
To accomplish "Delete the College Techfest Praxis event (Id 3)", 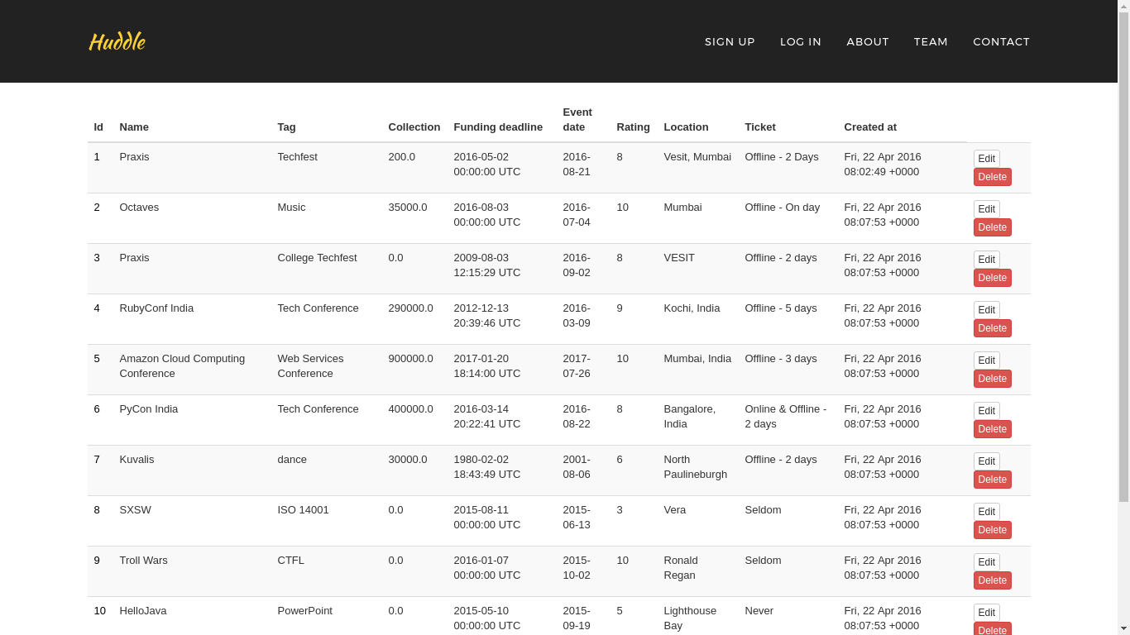I will (x=992, y=278).
